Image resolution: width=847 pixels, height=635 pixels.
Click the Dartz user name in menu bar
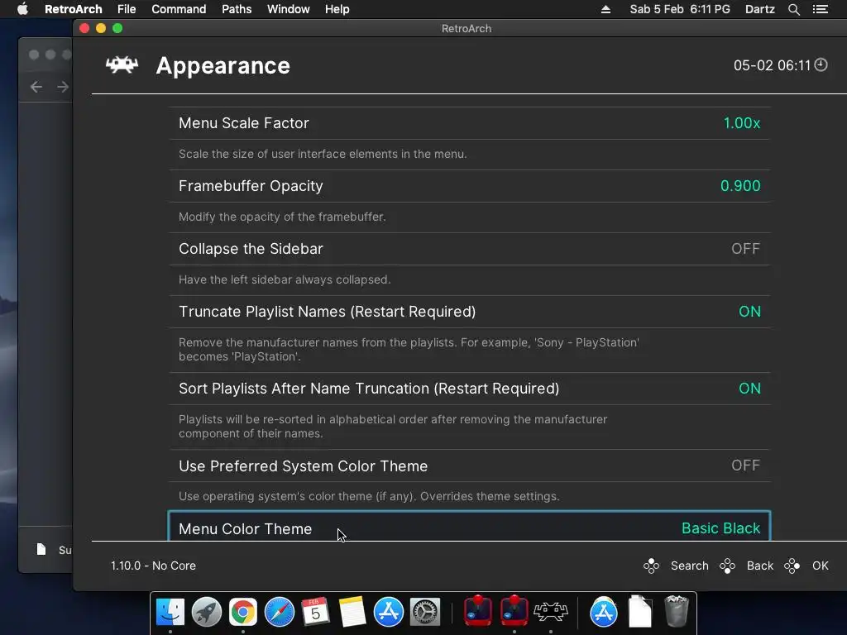click(x=759, y=9)
